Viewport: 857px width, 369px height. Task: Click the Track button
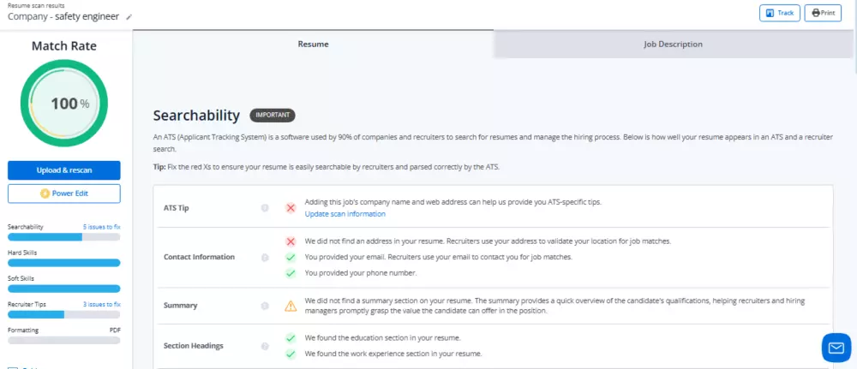[779, 14]
